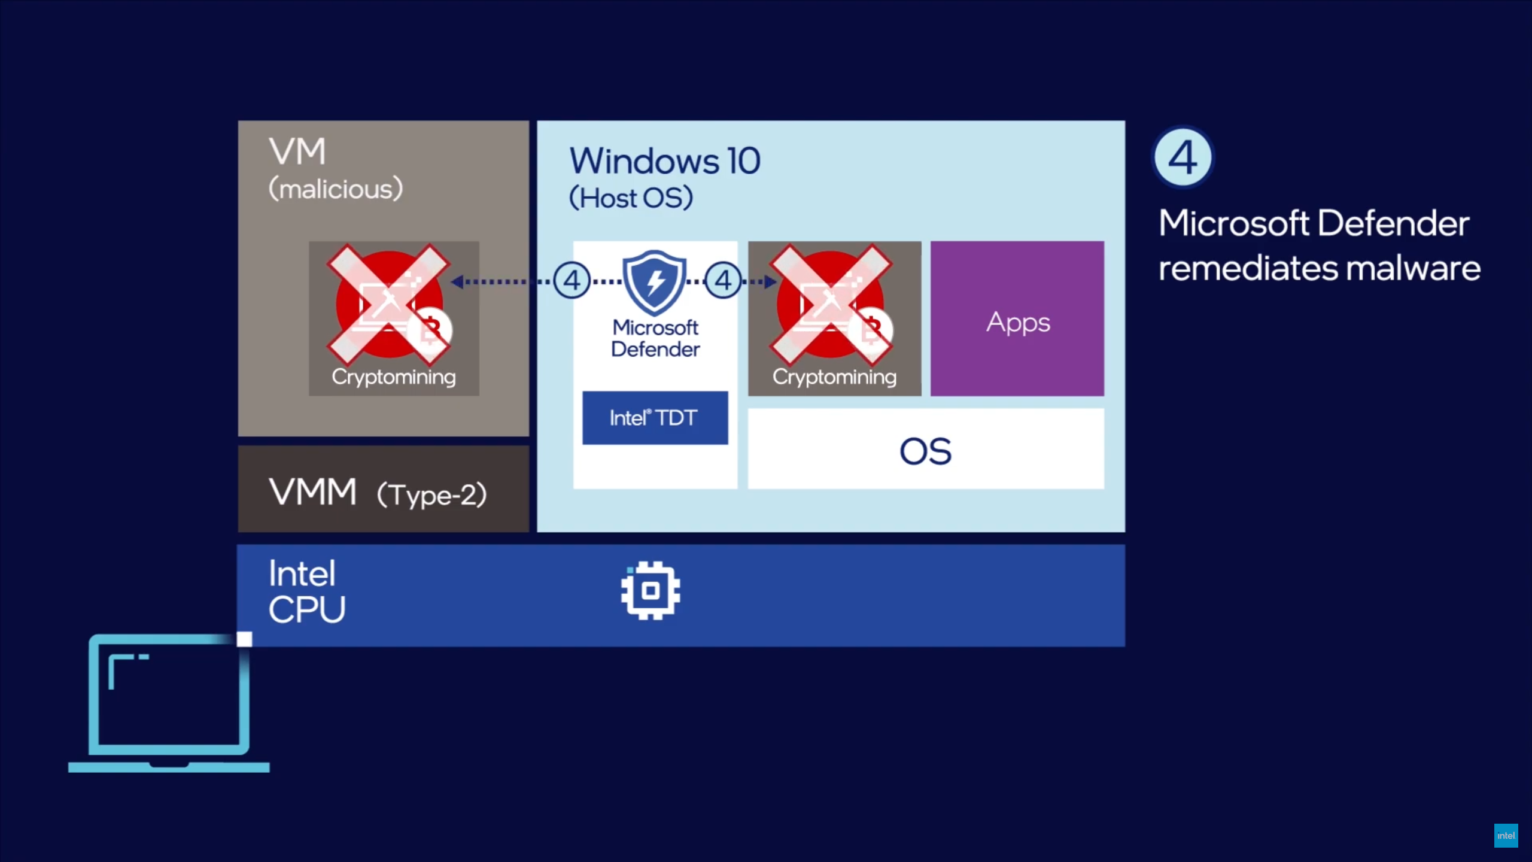Click the white OS block
This screenshot has width=1532, height=862.
coord(925,449)
